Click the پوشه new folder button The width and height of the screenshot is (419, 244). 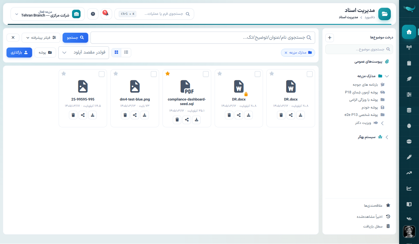[x=45, y=52]
